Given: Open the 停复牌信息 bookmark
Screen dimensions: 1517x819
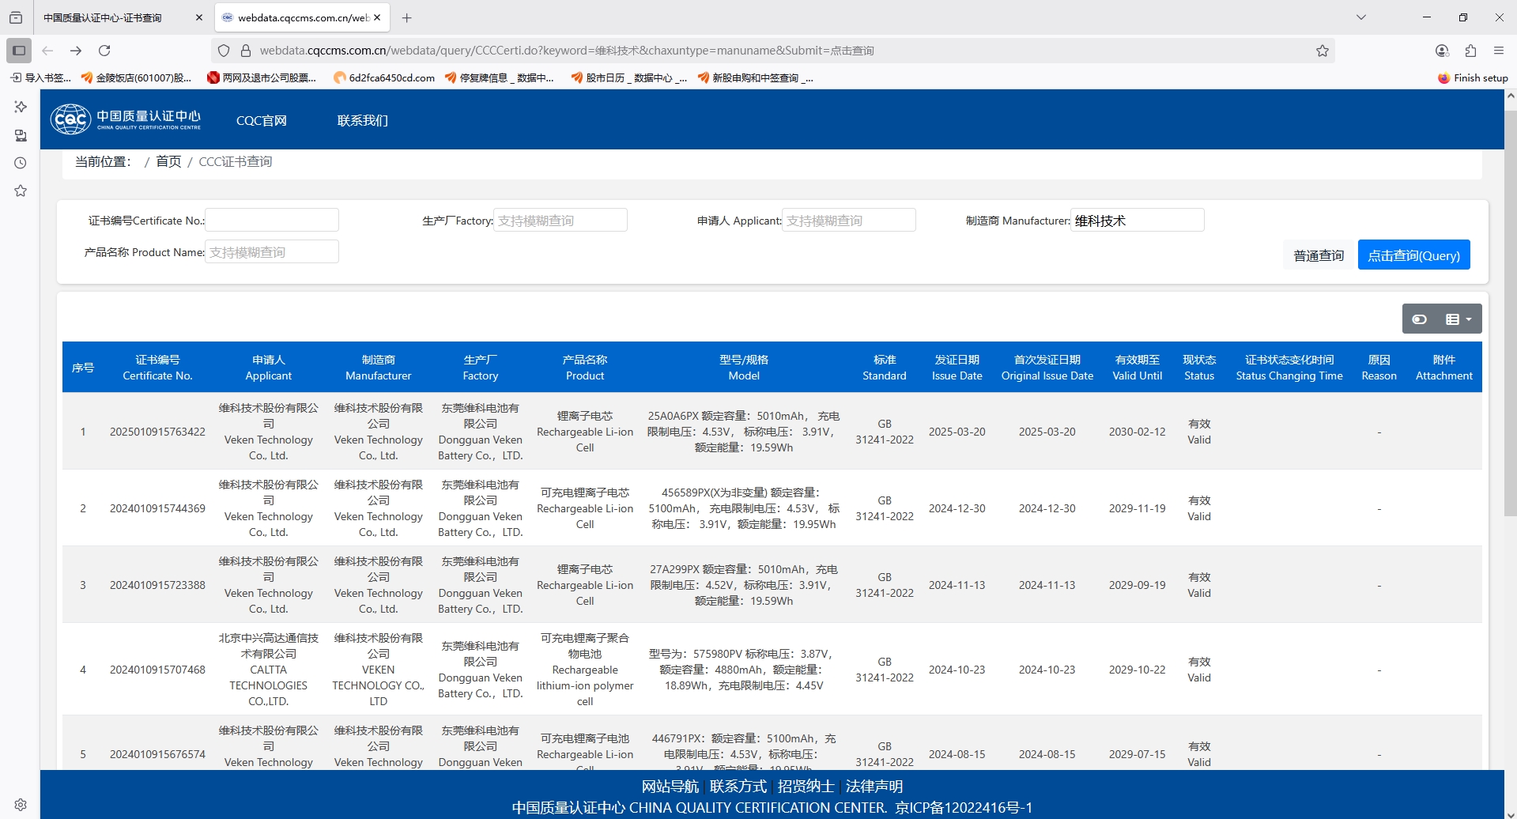Looking at the screenshot, I should click(499, 77).
